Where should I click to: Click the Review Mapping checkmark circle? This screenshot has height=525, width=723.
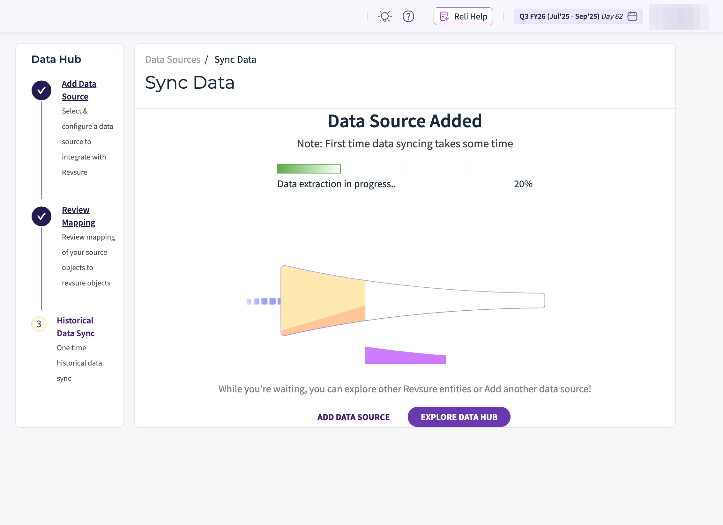41,216
